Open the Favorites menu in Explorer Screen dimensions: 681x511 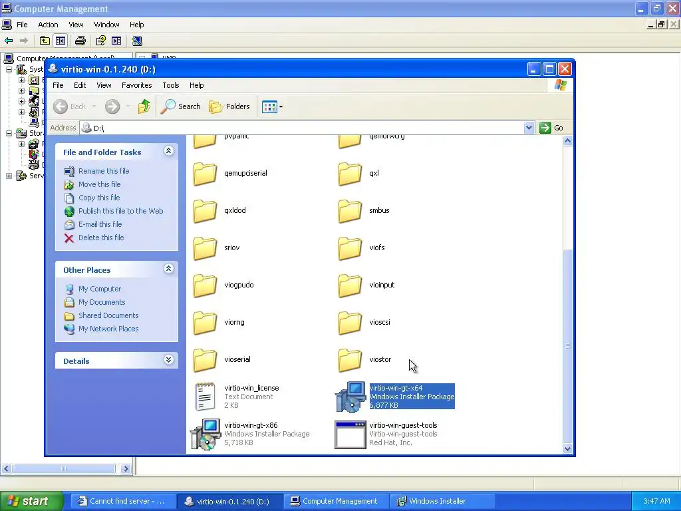pos(137,85)
